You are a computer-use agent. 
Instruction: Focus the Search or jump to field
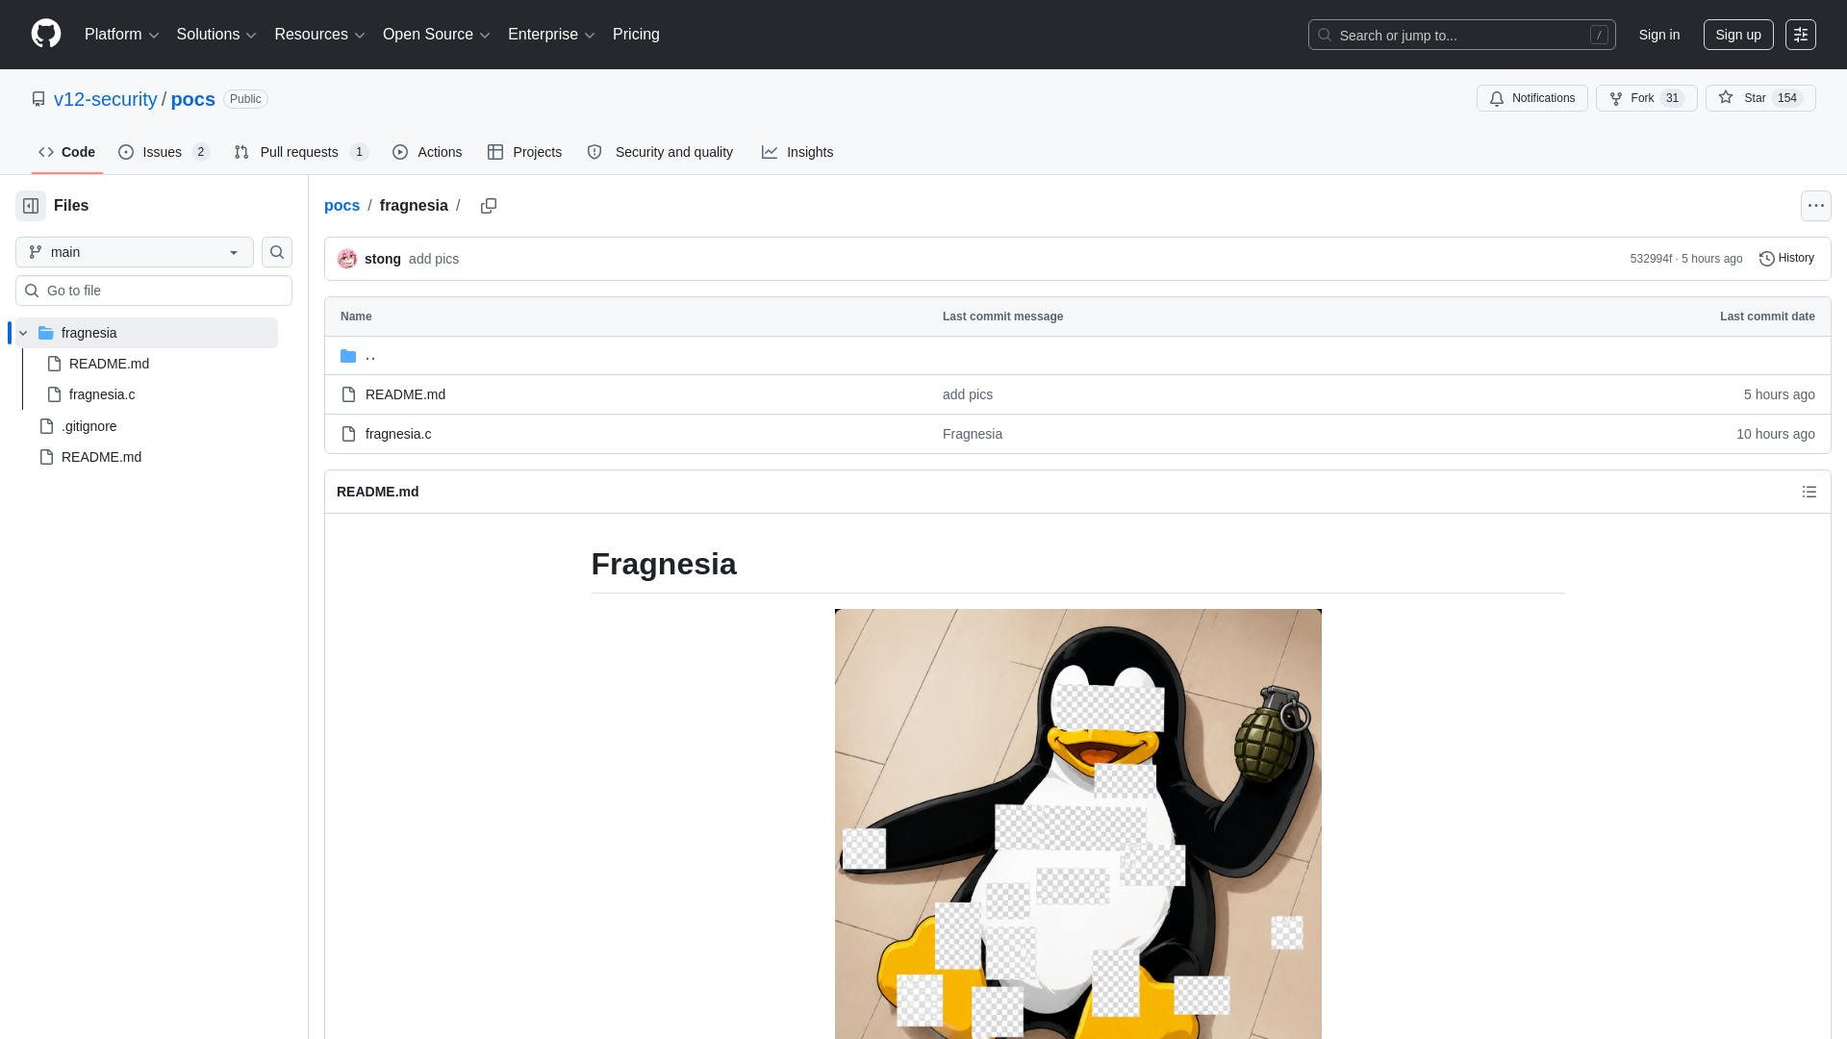coord(1461,35)
